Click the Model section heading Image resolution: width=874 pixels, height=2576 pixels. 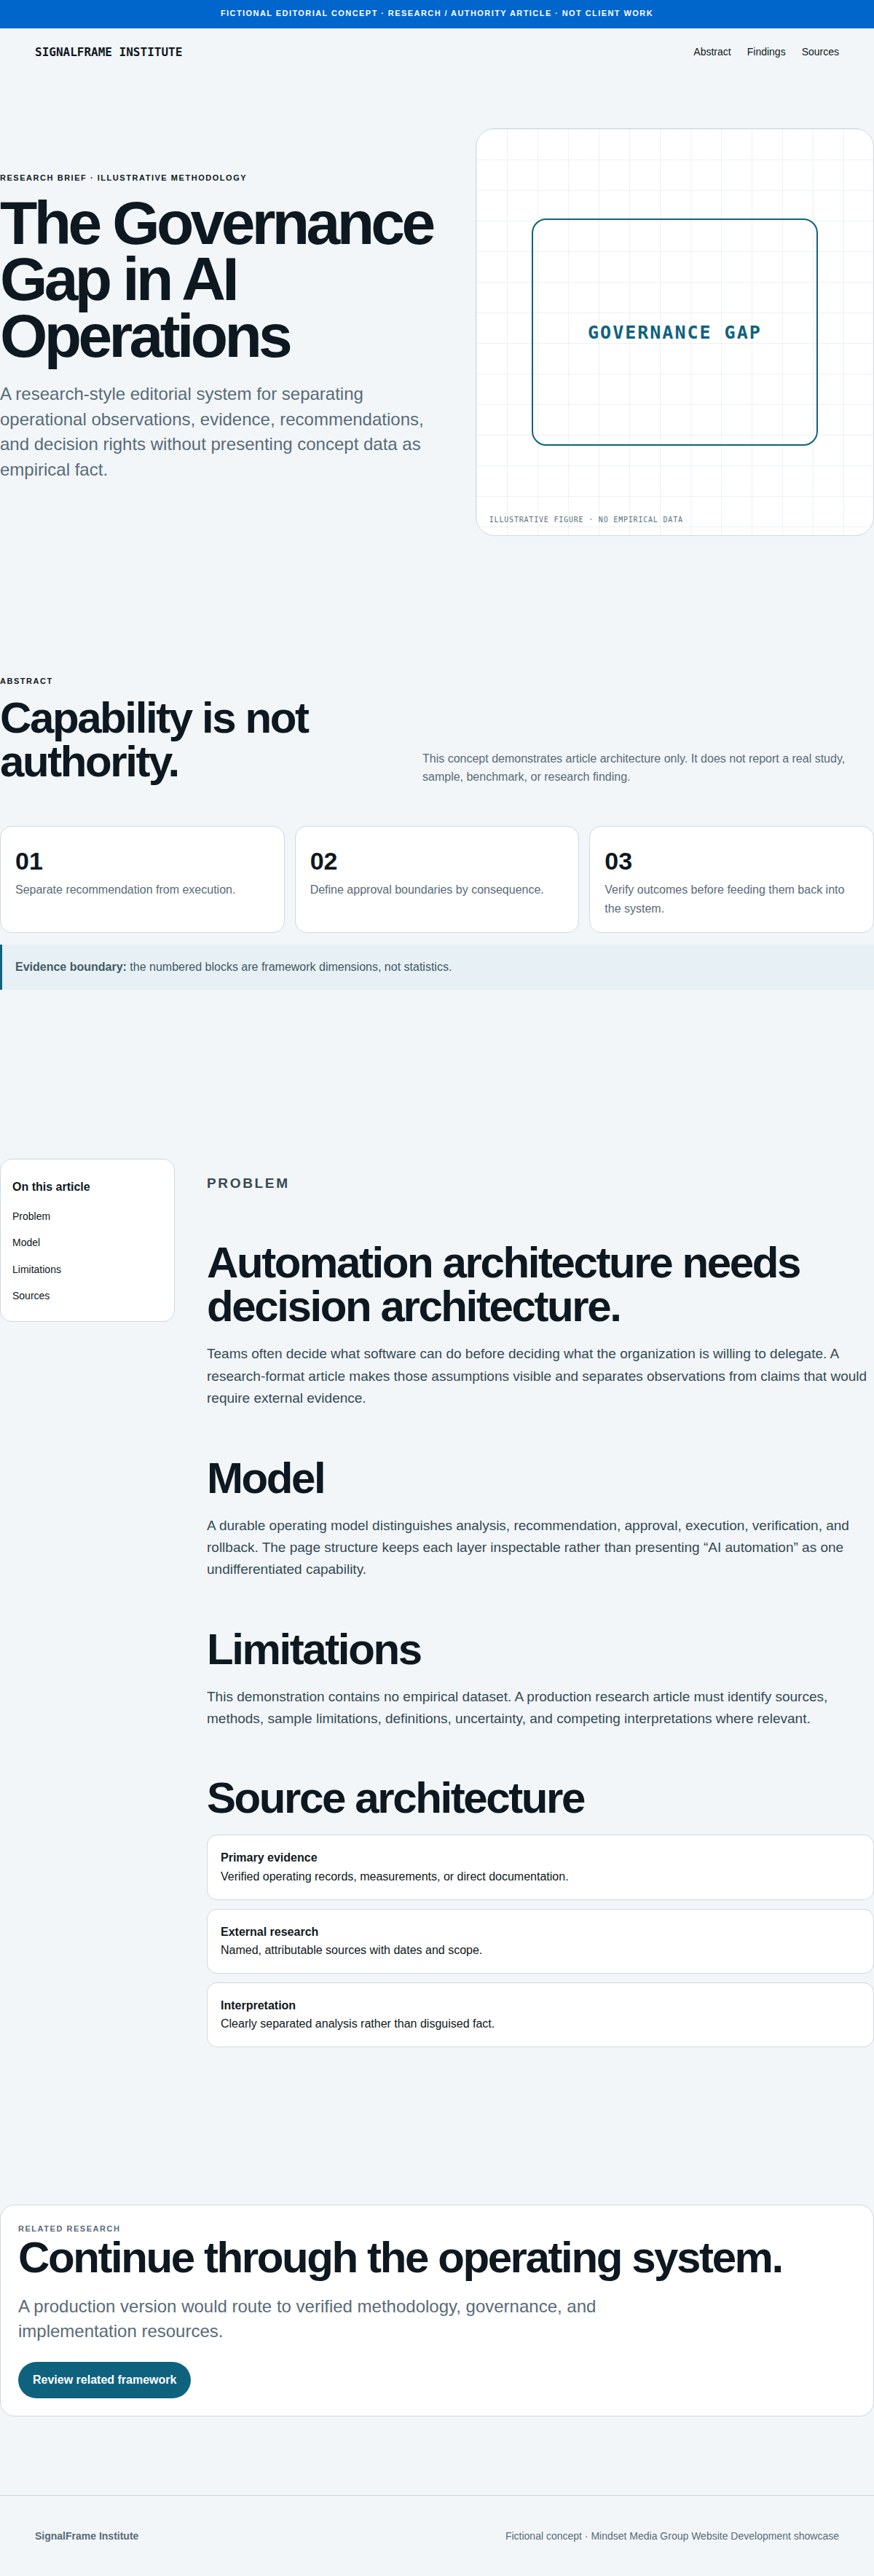[x=265, y=1478]
